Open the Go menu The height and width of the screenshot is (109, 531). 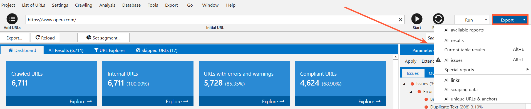(190, 5)
